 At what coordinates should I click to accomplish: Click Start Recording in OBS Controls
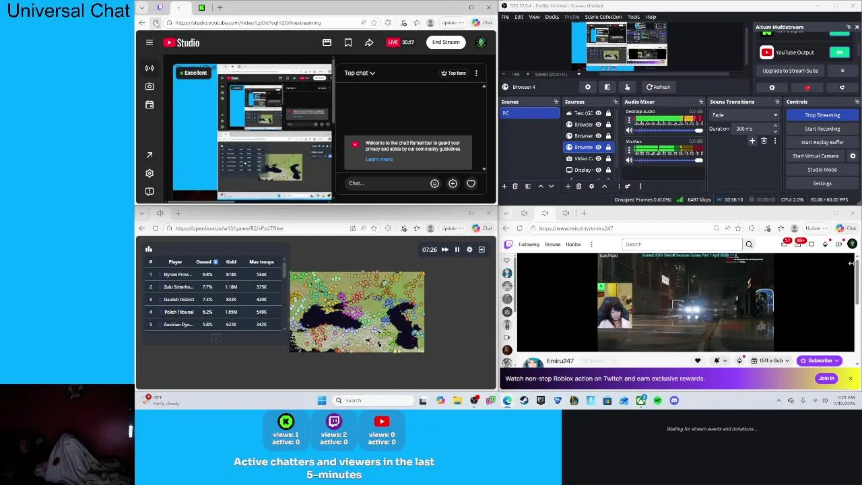pyautogui.click(x=822, y=129)
